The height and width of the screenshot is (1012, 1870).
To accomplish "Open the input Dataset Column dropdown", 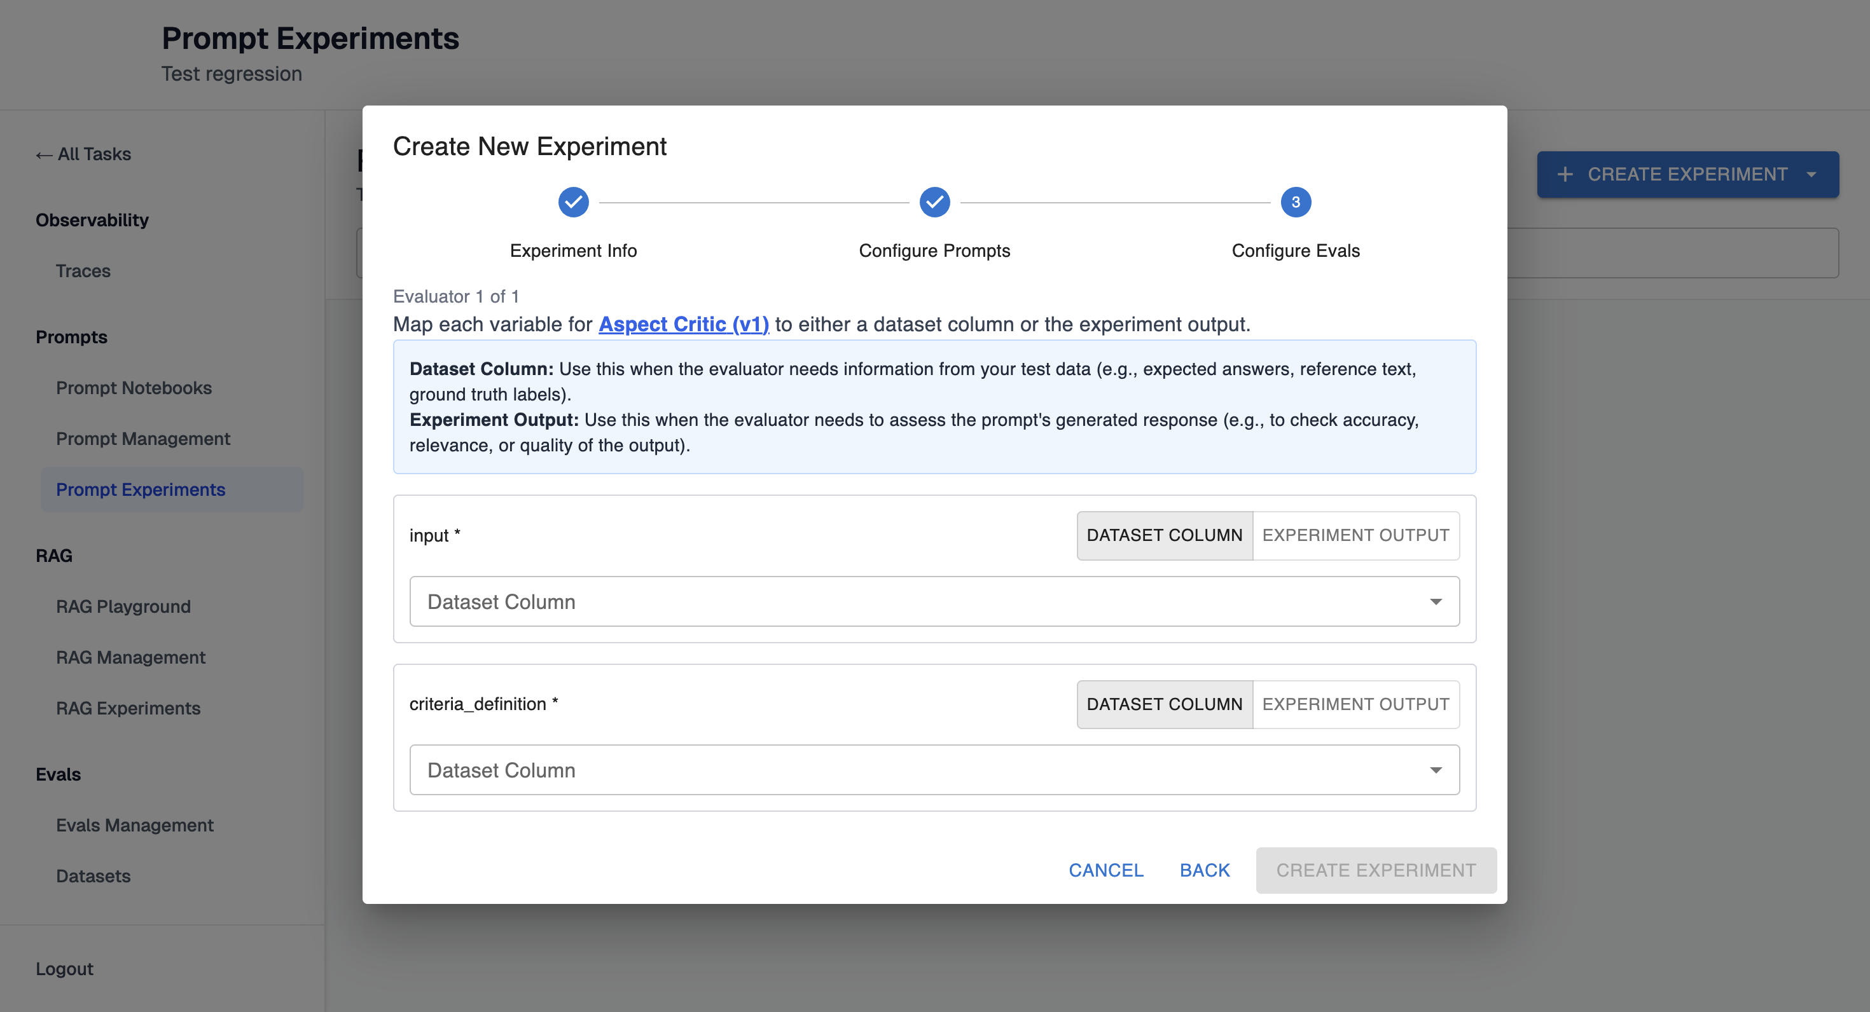I will point(934,601).
